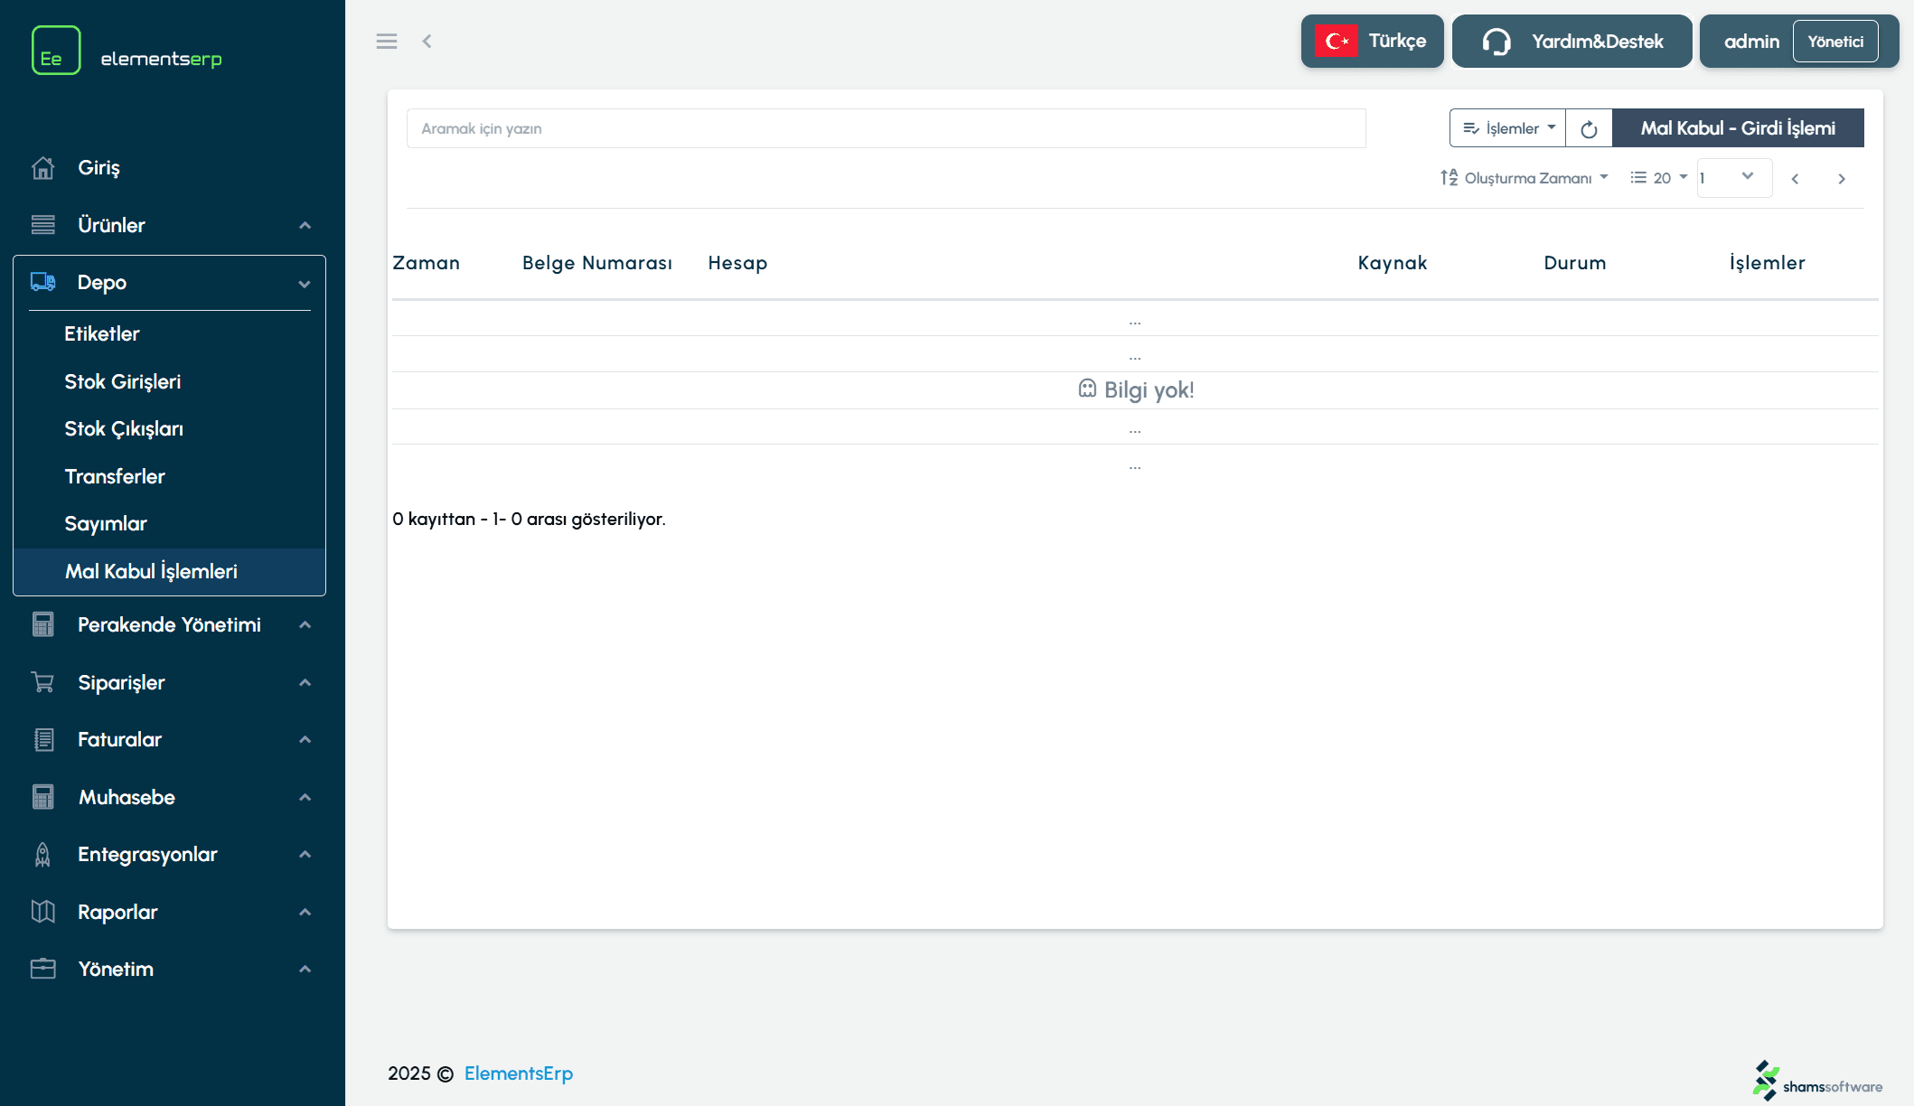Click the Aramak için yazın search field
This screenshot has height=1106, width=1914.
886,128
